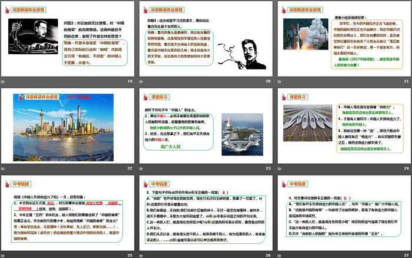Click the slide number label 26
412x258 pixels.
[268, 256]
